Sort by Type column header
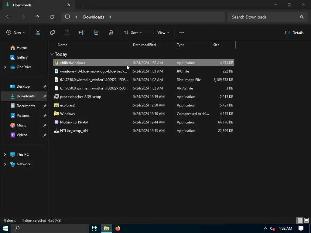Image resolution: width=311 pixels, height=233 pixels. [180, 45]
